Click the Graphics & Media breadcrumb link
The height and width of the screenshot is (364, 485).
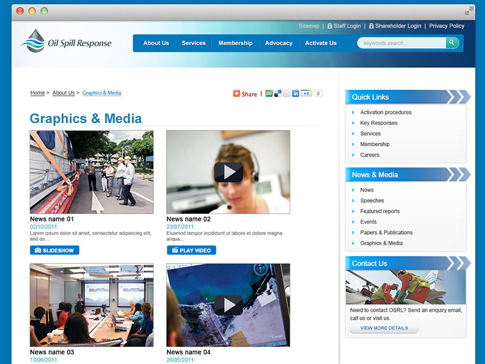point(102,93)
